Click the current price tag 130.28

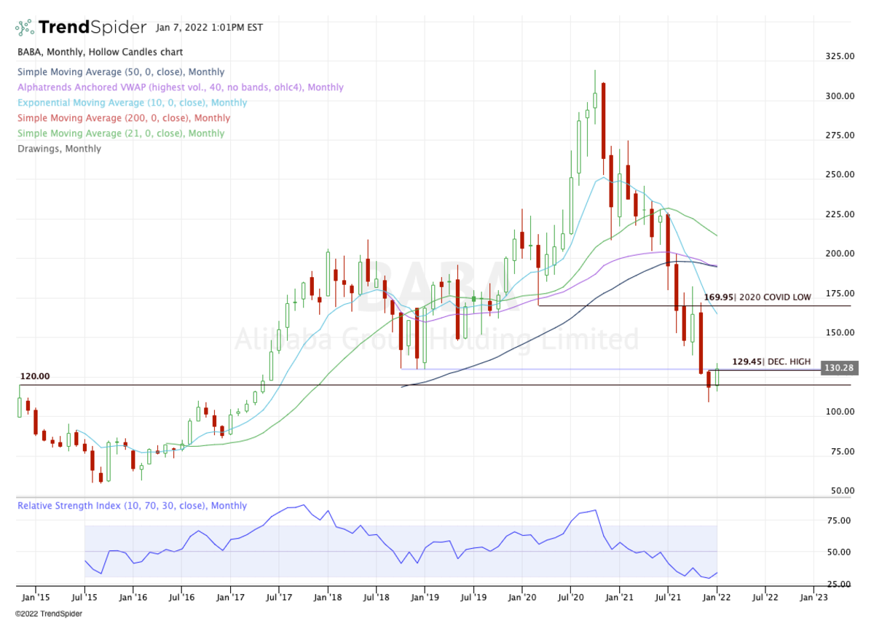coord(839,369)
